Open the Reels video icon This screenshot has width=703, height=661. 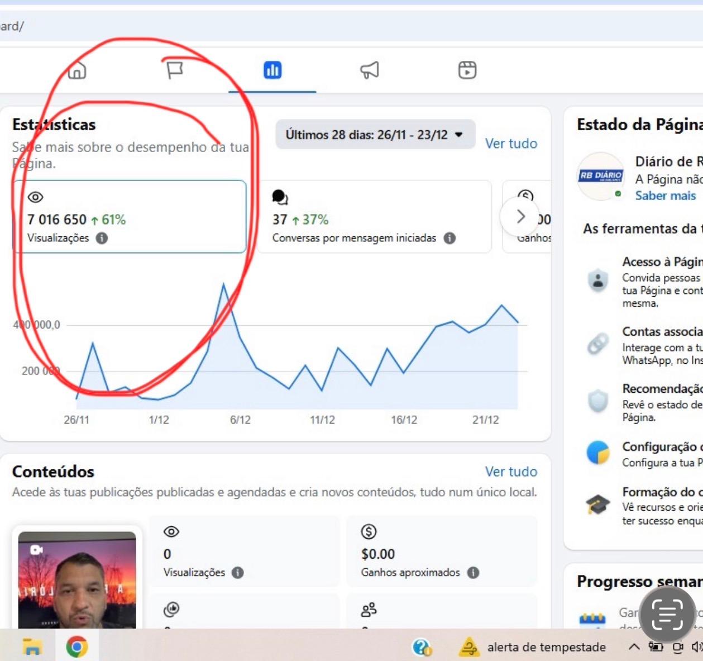pos(467,70)
